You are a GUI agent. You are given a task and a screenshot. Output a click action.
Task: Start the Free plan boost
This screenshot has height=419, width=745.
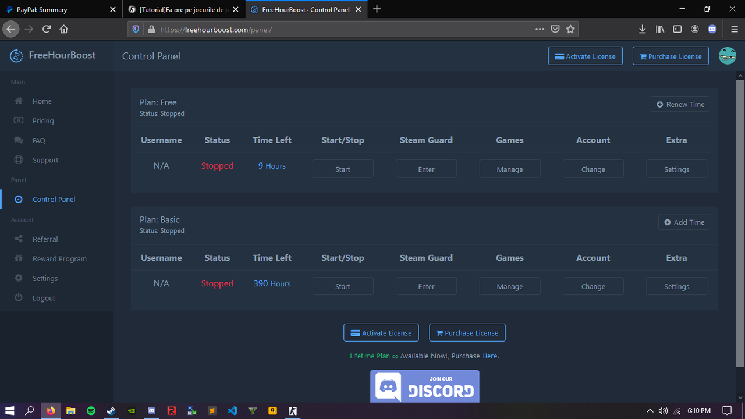coord(343,169)
